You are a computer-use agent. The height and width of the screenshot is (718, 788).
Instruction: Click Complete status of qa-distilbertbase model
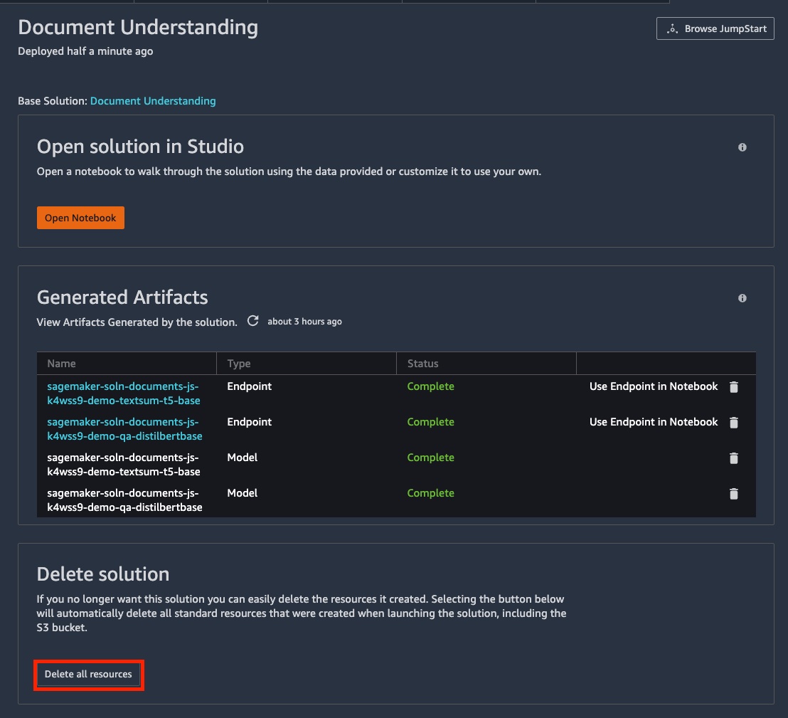(431, 493)
